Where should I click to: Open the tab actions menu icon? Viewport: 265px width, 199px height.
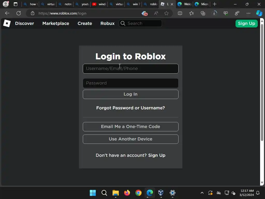(16, 4)
